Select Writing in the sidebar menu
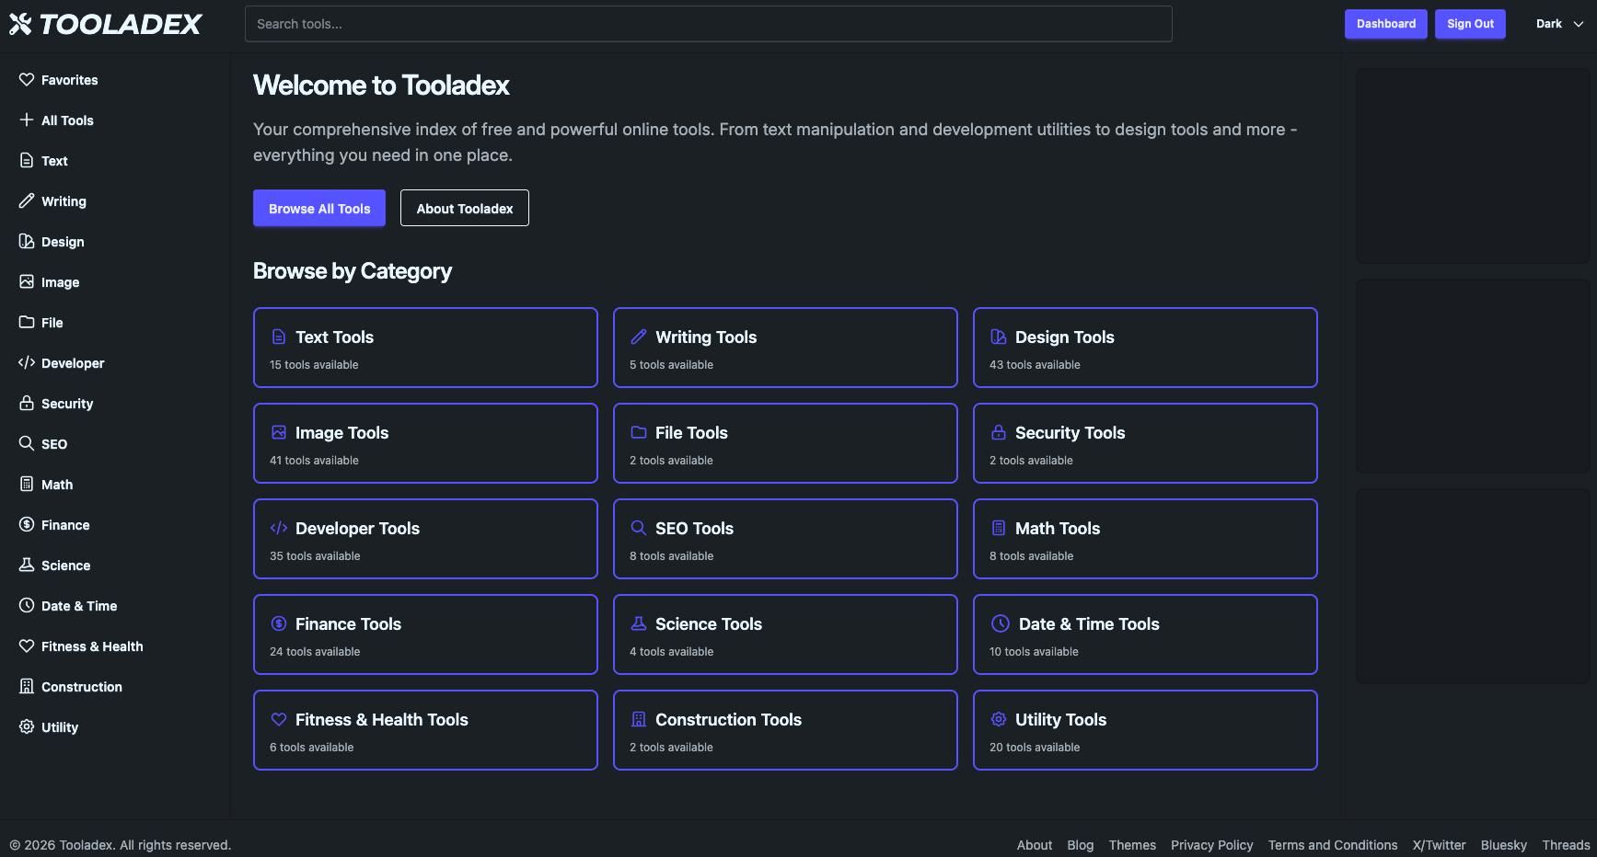 click(x=64, y=201)
